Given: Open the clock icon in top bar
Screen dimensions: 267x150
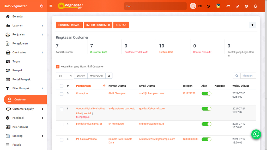Looking at the screenshot, I should click(x=246, y=6).
